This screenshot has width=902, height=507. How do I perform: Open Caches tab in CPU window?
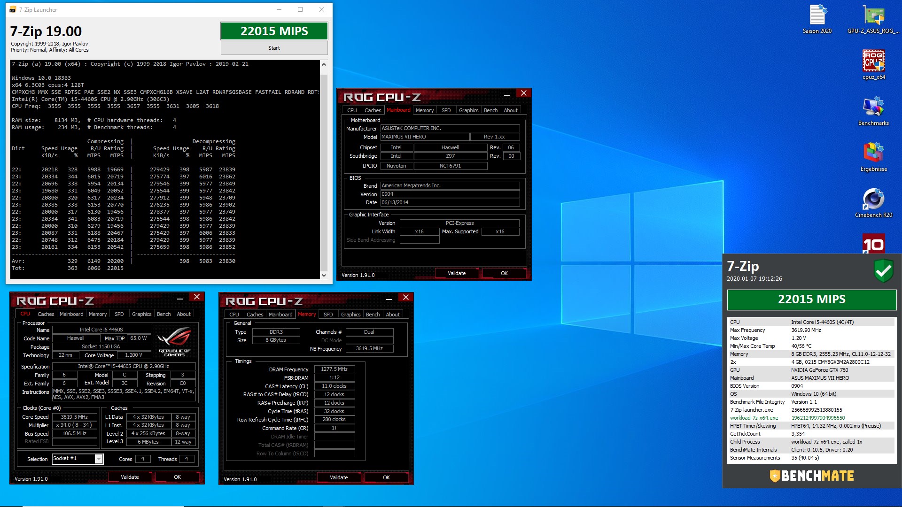(46, 314)
